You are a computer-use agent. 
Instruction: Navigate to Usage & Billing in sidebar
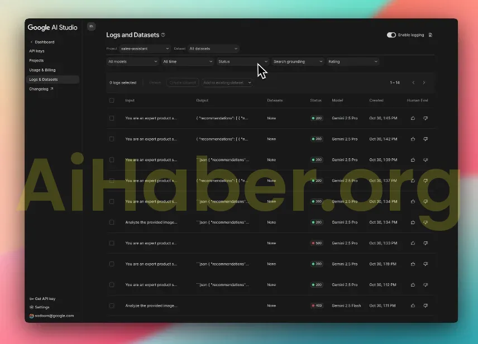click(x=42, y=70)
